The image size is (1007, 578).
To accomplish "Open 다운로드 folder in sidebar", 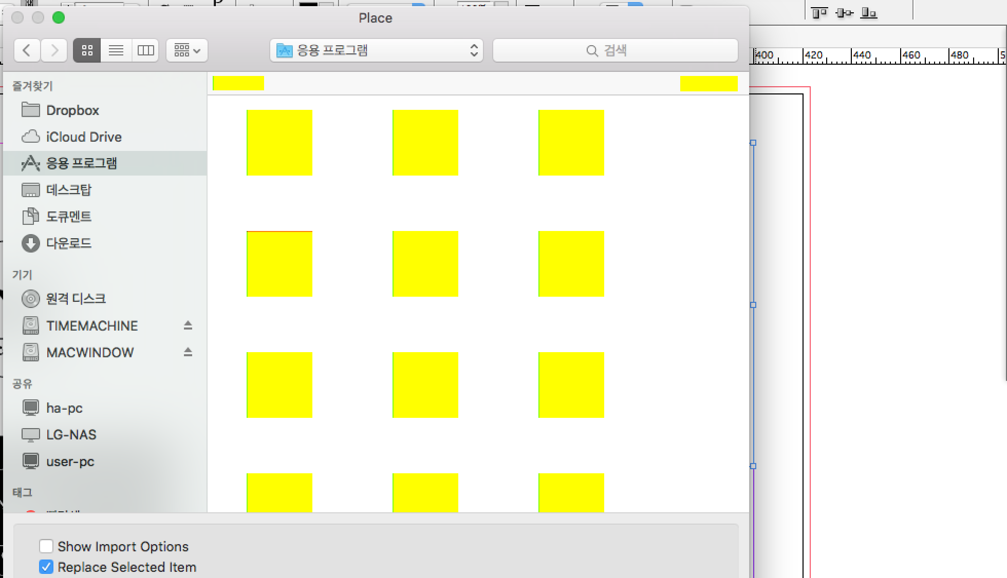I will pos(68,243).
